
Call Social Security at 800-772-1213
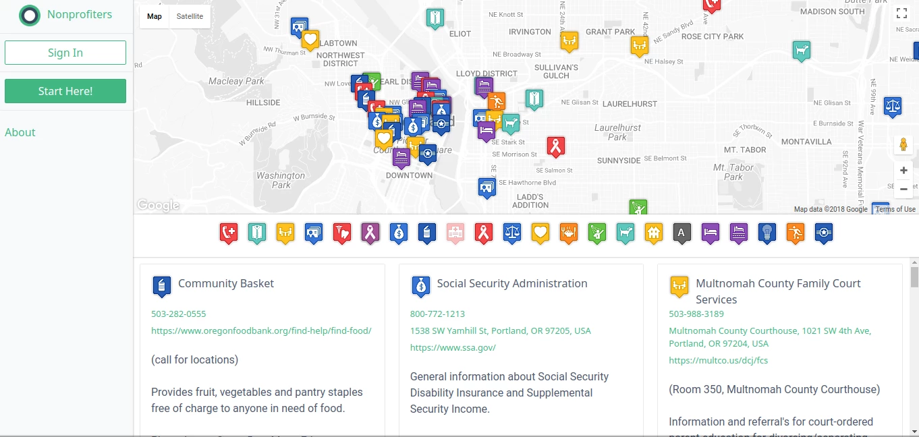tap(437, 314)
